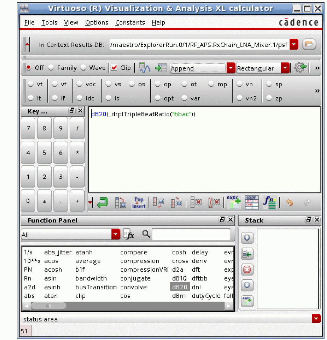Viewport: 327px width, 340px height.
Task: Open the fn function editor icon
Action: pos(269,202)
